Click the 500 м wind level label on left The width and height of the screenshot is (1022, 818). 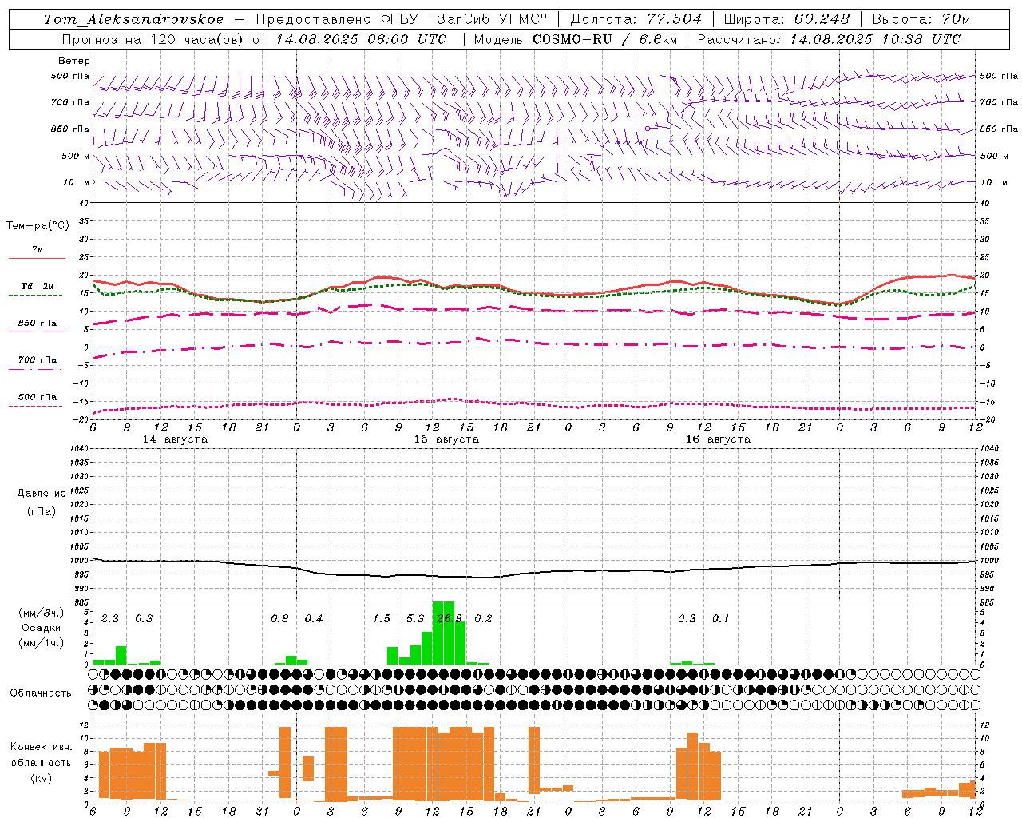76,156
